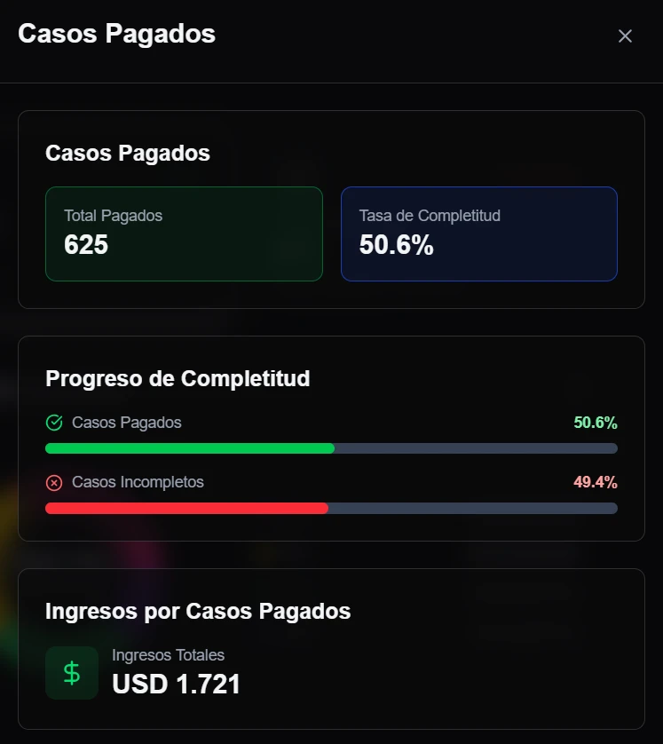
Task: Click the Casos Pagados label in progress section
Action: (x=124, y=423)
